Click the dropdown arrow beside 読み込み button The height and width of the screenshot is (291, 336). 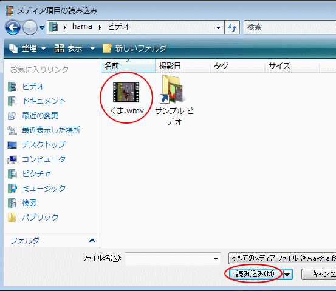tap(287, 274)
